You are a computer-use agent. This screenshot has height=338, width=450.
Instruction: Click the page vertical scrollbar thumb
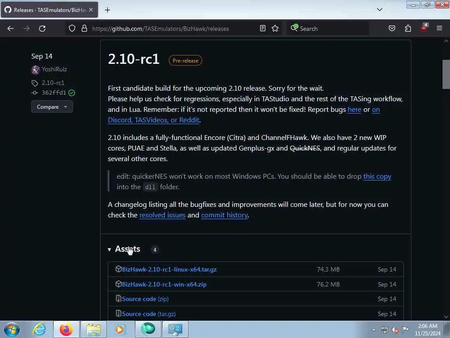click(x=446, y=74)
